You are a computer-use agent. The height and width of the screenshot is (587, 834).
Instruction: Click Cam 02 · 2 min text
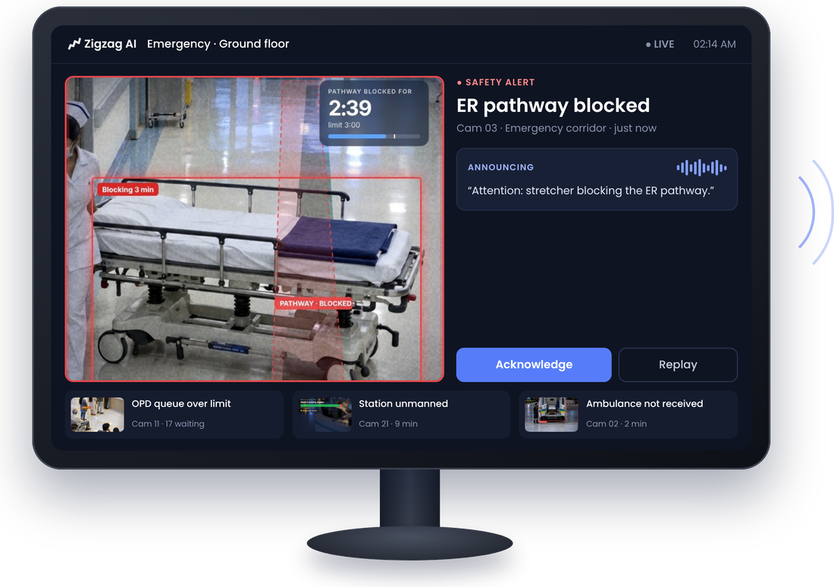tap(616, 424)
